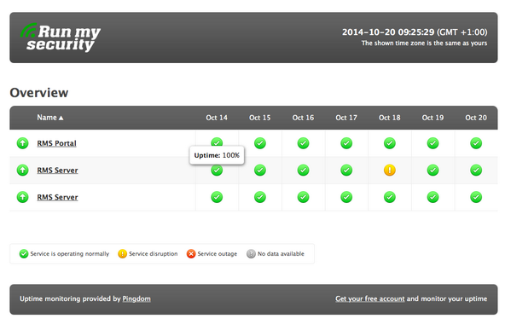Viewport: 511px width, 330px height.
Task: Click the 'Uptime monitoring provided by' footer text
Action: click(x=70, y=298)
